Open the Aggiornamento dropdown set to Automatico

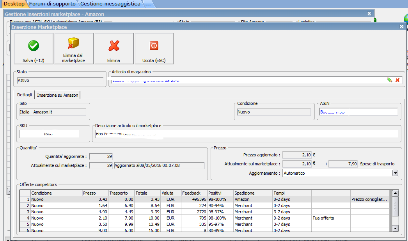tap(395, 173)
